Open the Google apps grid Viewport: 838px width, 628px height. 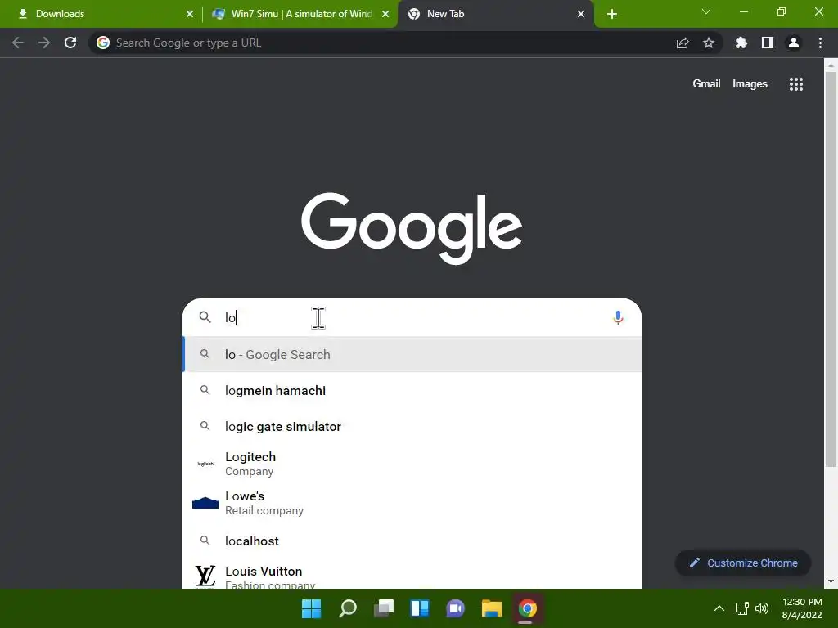pos(796,84)
